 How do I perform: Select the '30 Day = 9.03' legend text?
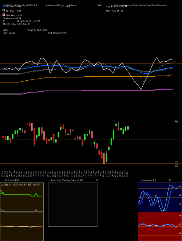pos(13,11)
